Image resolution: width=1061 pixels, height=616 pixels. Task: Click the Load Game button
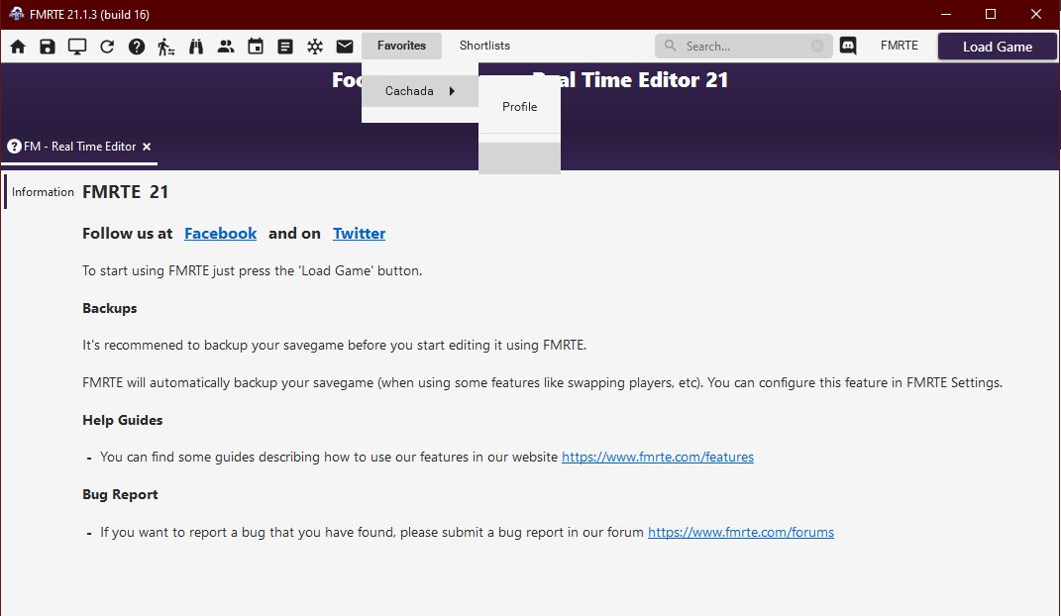[998, 47]
